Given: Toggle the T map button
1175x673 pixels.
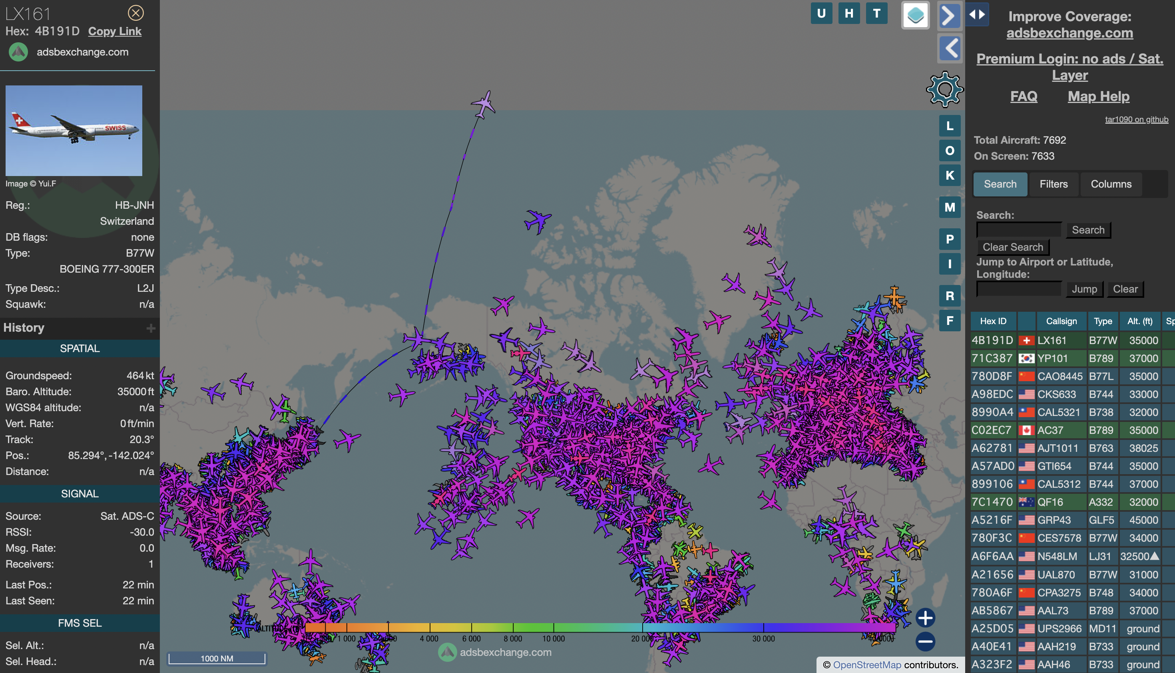Looking at the screenshot, I should pos(876,14).
